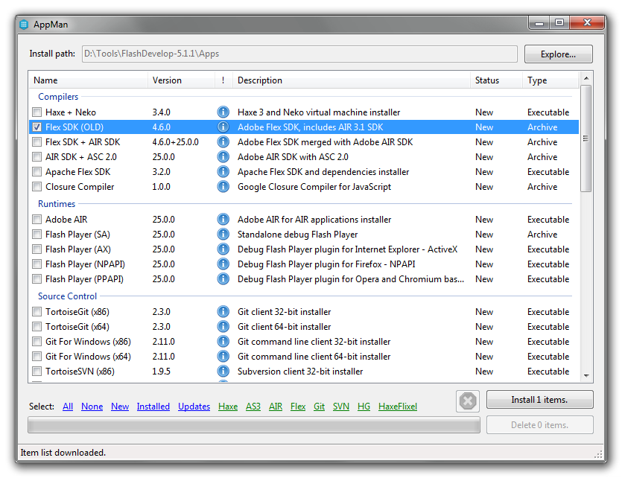Click the info icon for Adobe AIR
Screen dimensions: 622x478
click(223, 220)
